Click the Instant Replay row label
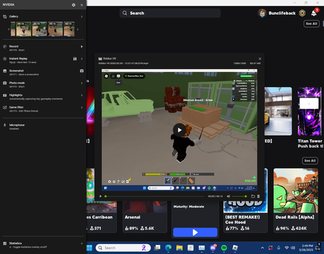The image size is (324, 254). pos(18,58)
